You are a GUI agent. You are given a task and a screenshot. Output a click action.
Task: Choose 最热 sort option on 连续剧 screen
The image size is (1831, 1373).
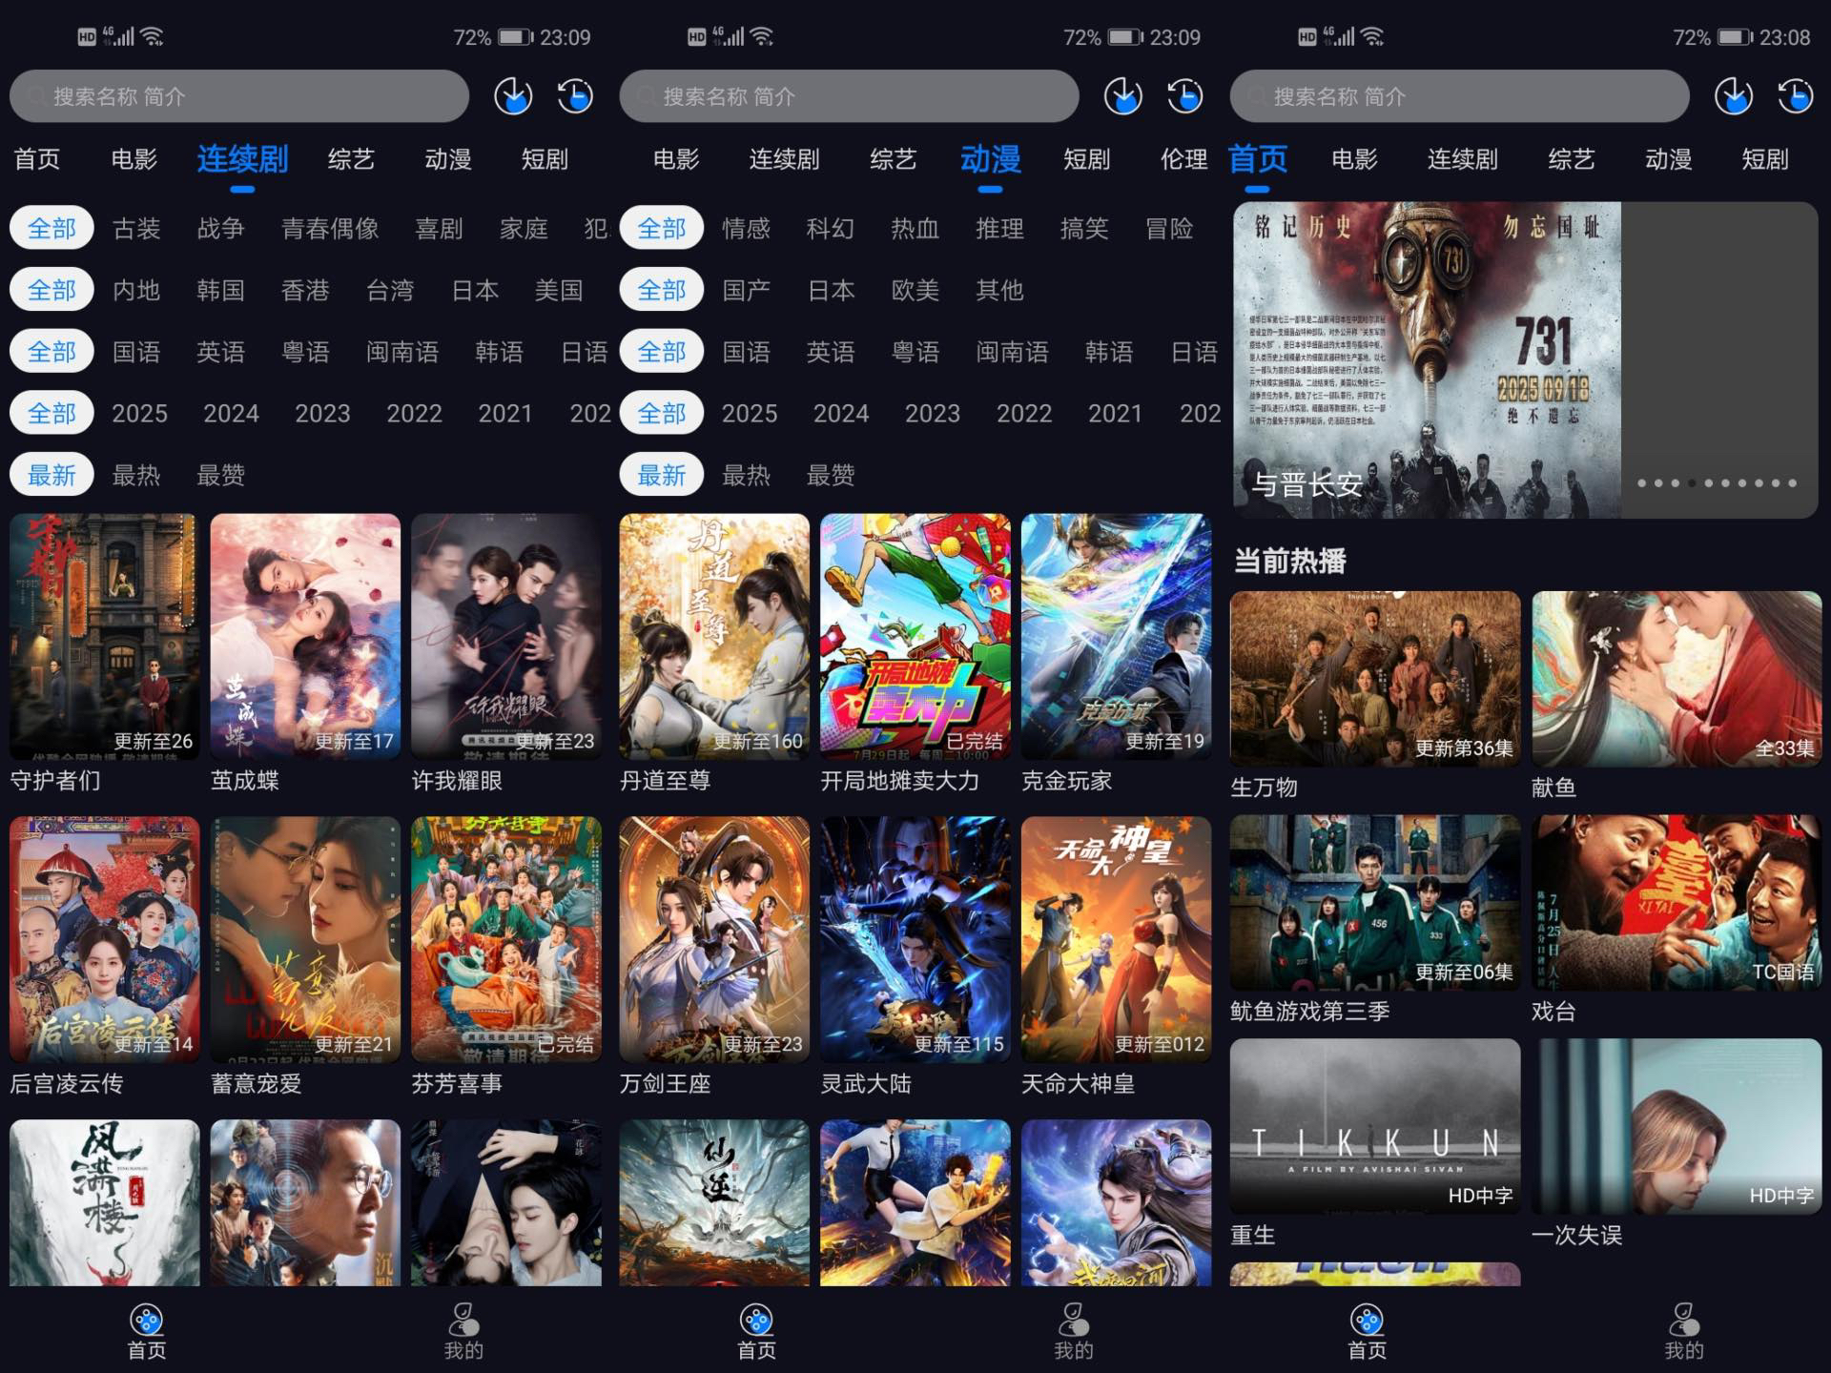click(x=136, y=475)
